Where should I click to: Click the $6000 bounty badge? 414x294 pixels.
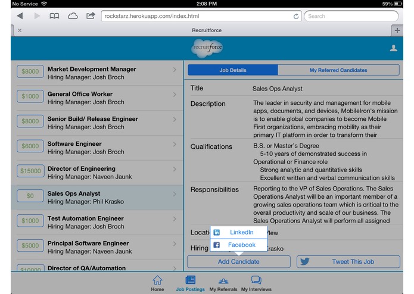tap(30, 146)
